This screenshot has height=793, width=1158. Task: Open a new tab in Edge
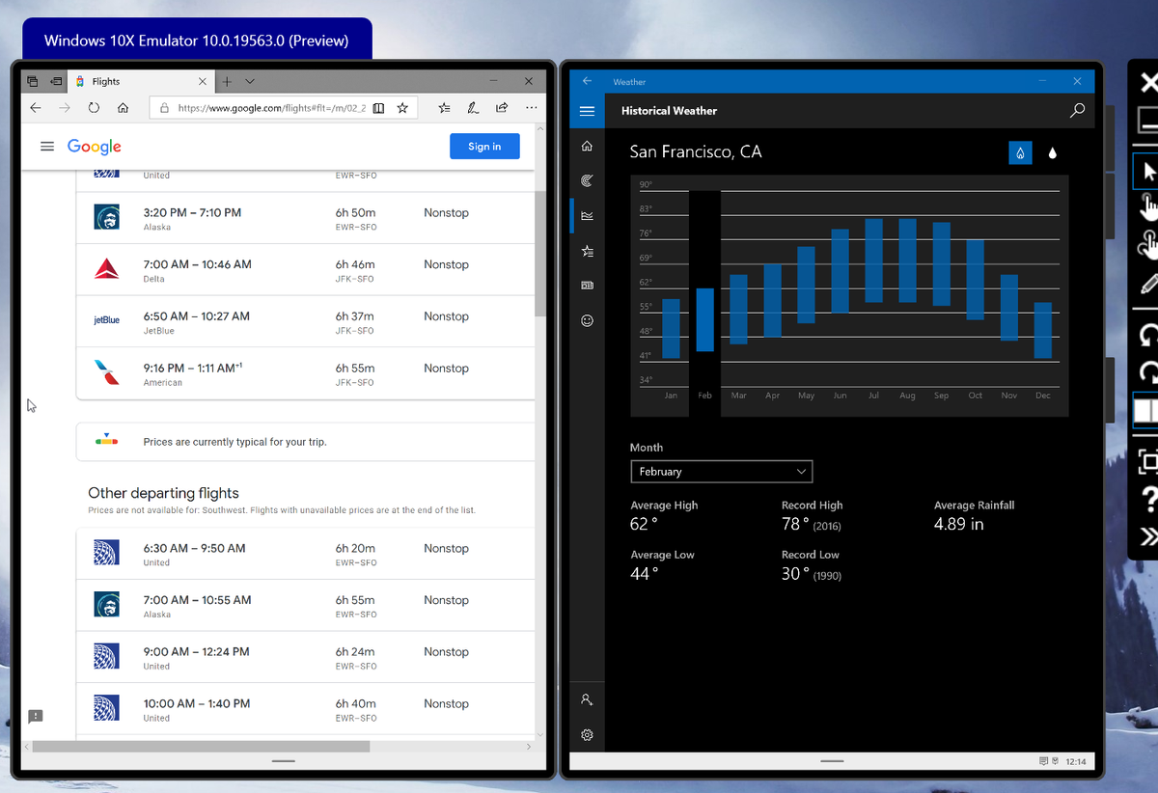(x=227, y=82)
